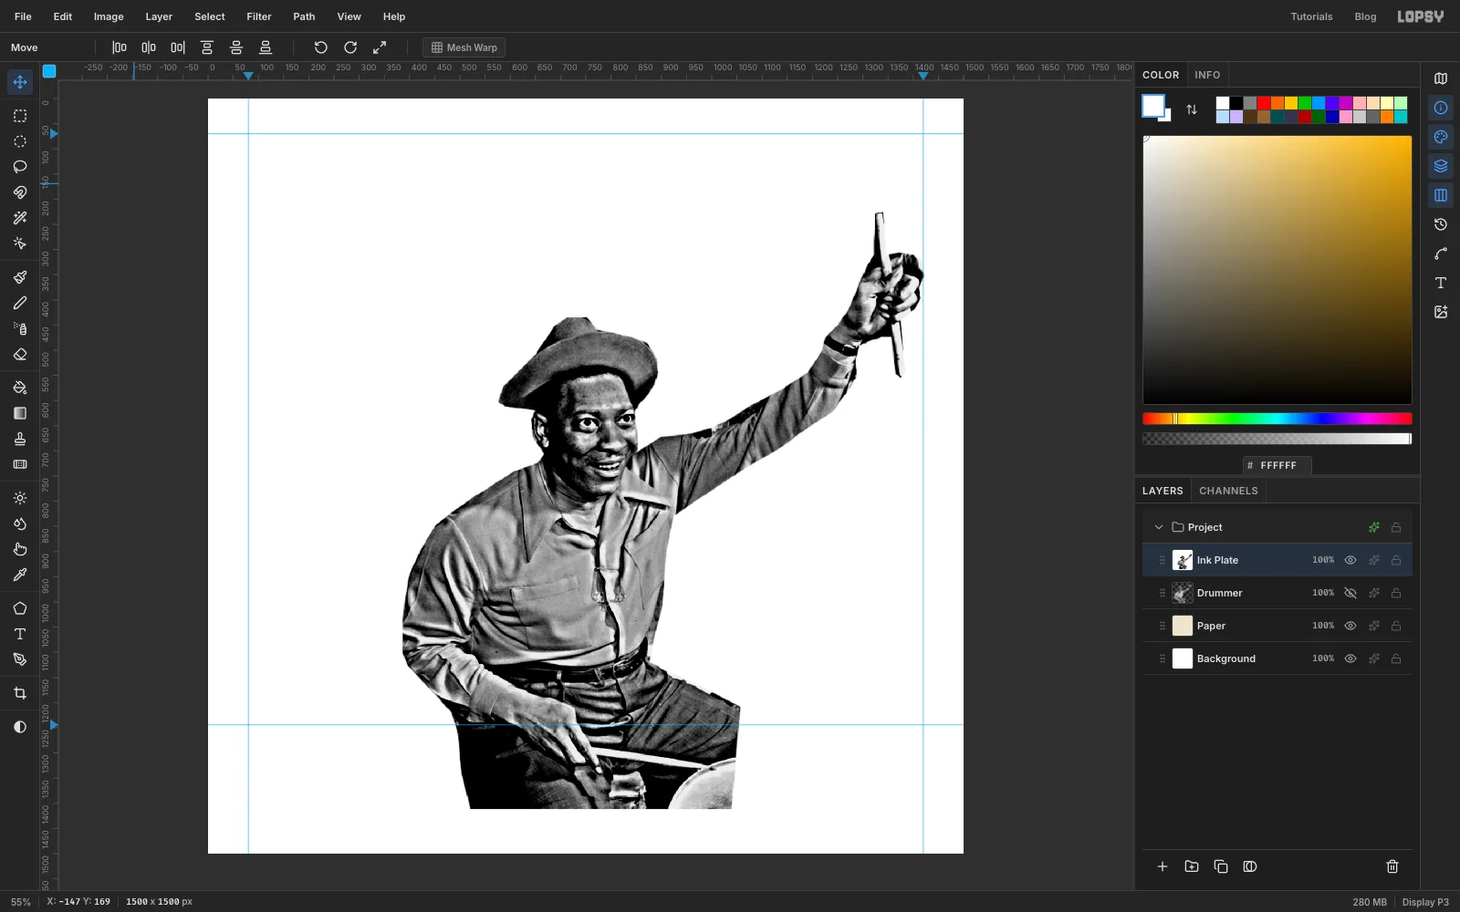Click the Redo arrow in options bar

click(350, 47)
